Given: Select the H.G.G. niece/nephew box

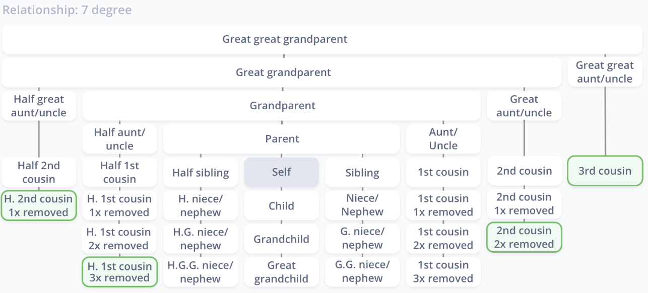Looking at the screenshot, I should 201,272.
